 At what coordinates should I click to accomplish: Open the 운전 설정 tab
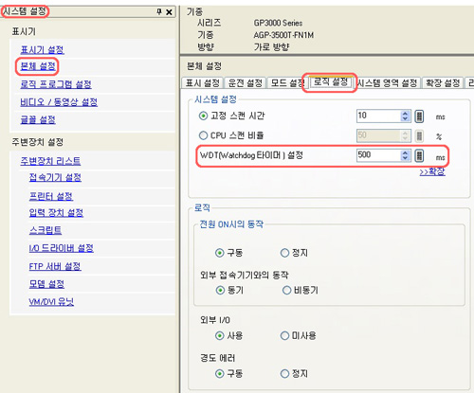coord(246,83)
